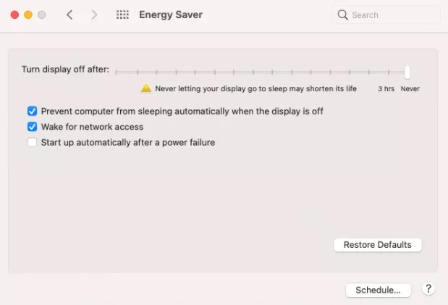
Task: Disable prevent computer from sleeping automatically
Action: 32,112
